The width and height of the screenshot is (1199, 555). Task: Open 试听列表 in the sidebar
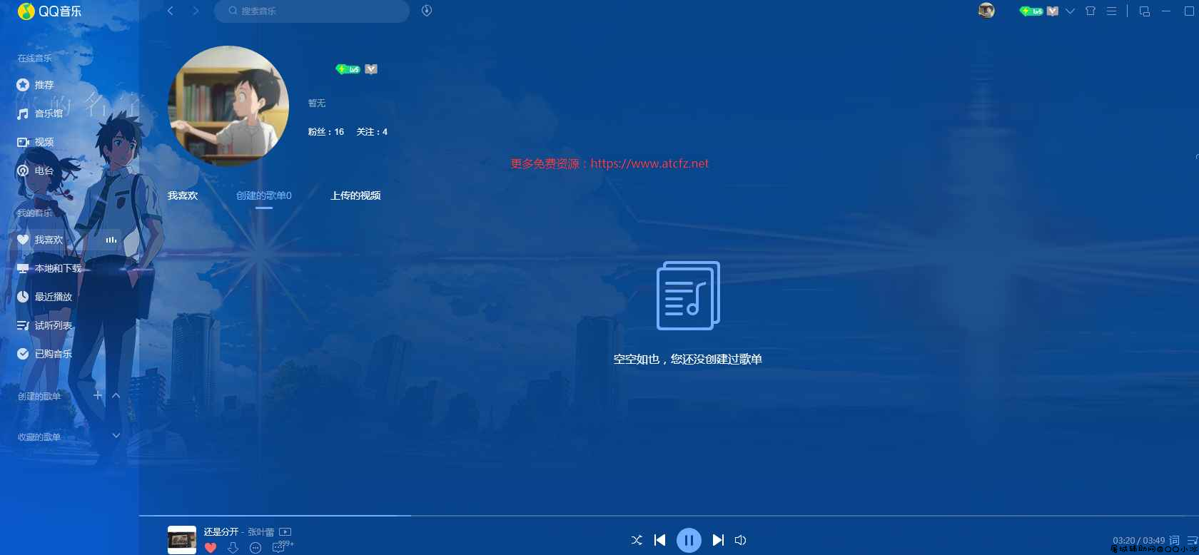click(44, 325)
